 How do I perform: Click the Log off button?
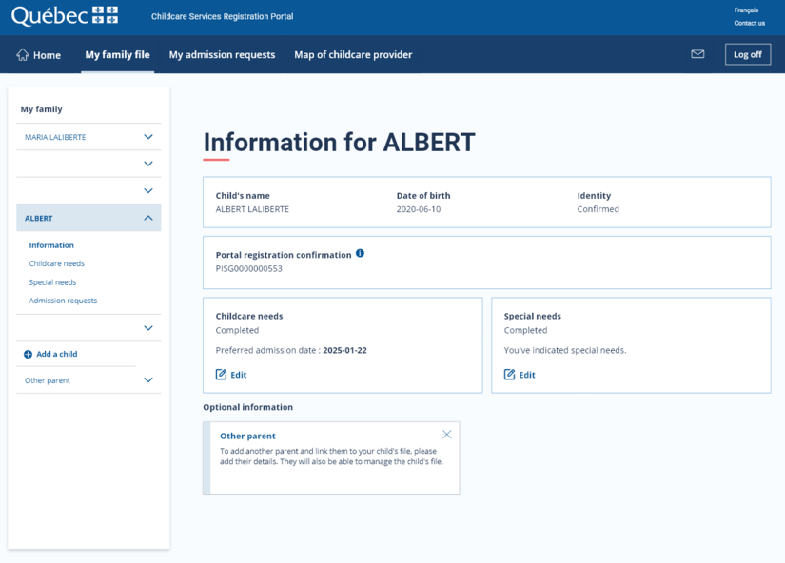[x=747, y=54]
